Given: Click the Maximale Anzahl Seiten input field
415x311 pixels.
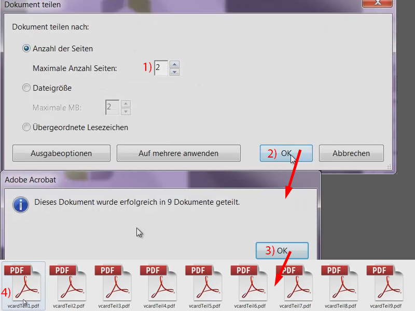Looking at the screenshot, I should tap(161, 68).
